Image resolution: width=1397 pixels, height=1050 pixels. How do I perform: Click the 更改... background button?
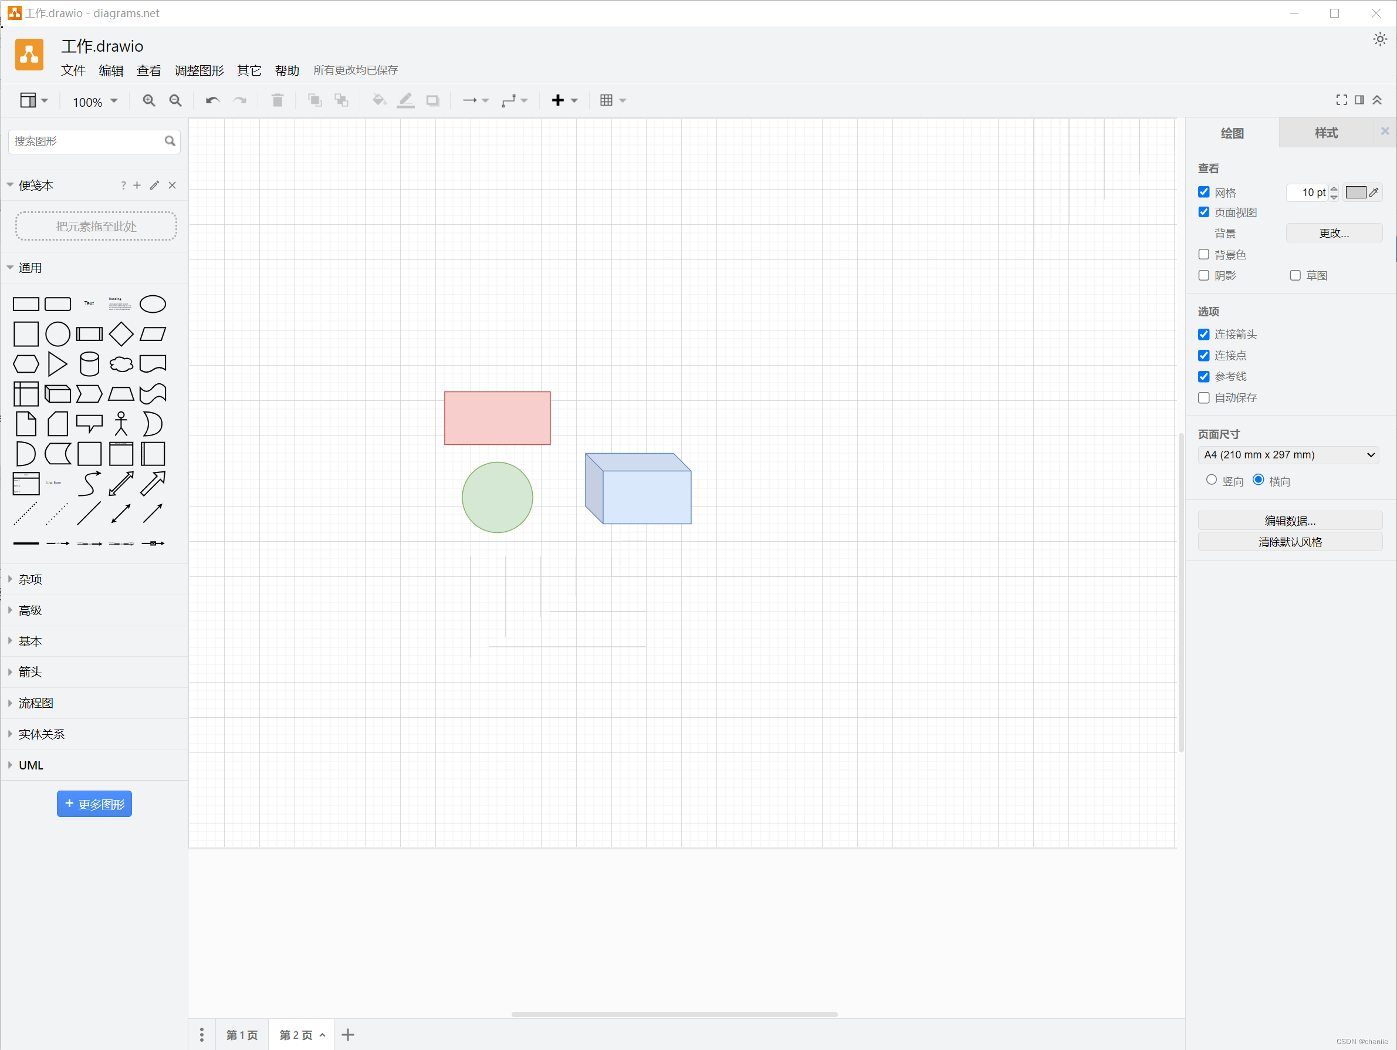click(x=1334, y=233)
